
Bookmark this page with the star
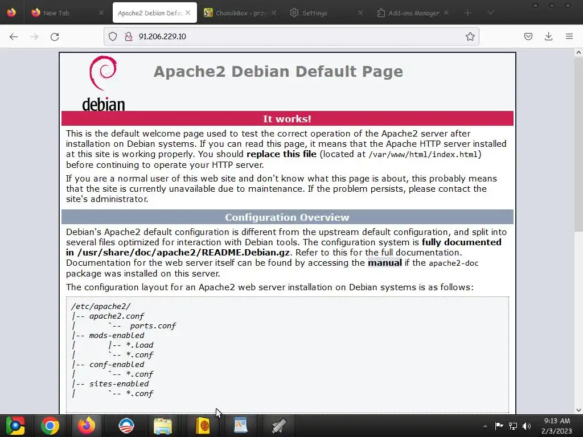point(470,36)
